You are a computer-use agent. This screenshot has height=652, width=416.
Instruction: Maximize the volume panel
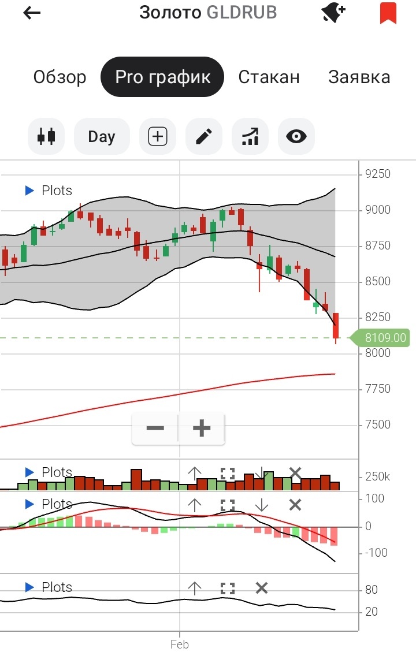pyautogui.click(x=228, y=473)
